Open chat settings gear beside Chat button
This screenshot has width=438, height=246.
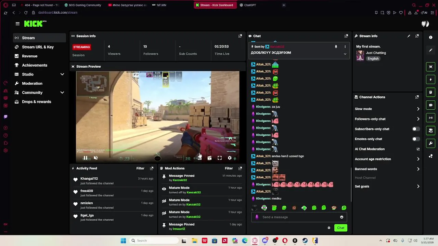[x=329, y=228]
